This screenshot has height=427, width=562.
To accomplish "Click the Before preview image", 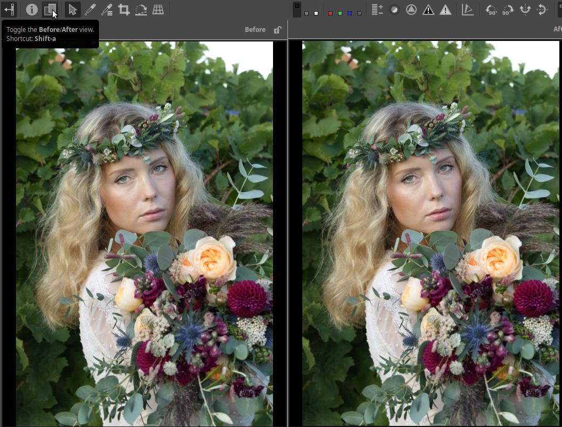I will click(144, 234).
